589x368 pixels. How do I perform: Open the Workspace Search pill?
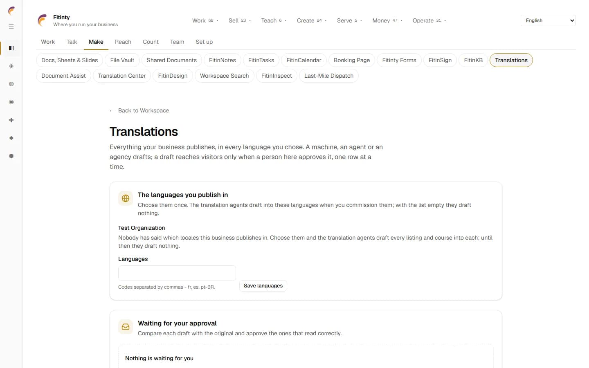tap(225, 76)
